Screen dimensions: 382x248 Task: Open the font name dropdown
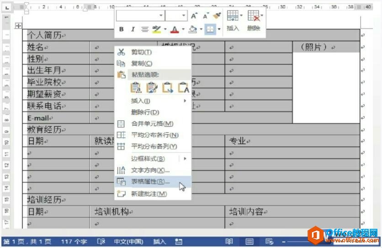(161, 16)
